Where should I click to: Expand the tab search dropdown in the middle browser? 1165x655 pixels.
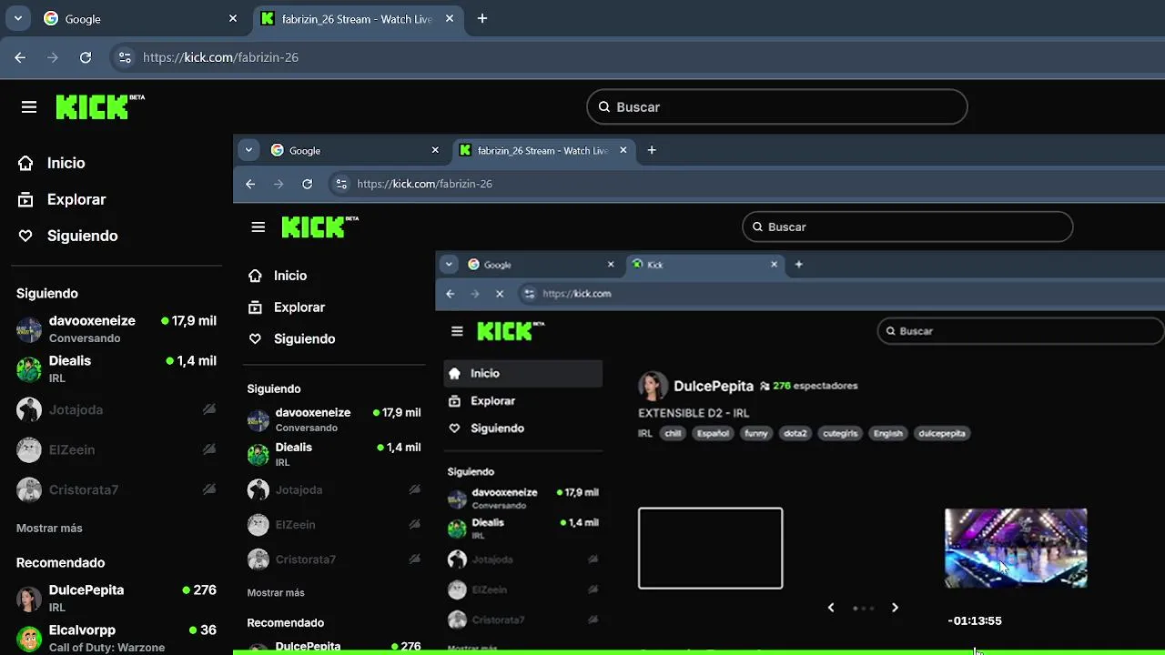(x=248, y=150)
